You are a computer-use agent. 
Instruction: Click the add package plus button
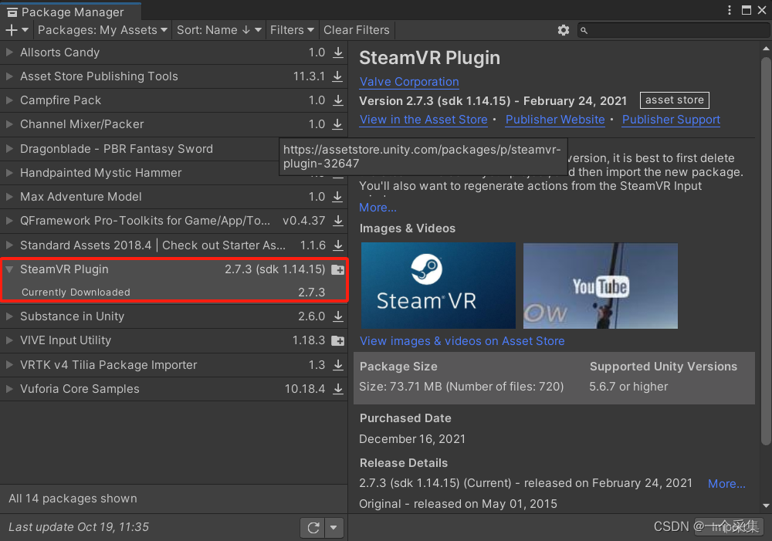point(17,30)
